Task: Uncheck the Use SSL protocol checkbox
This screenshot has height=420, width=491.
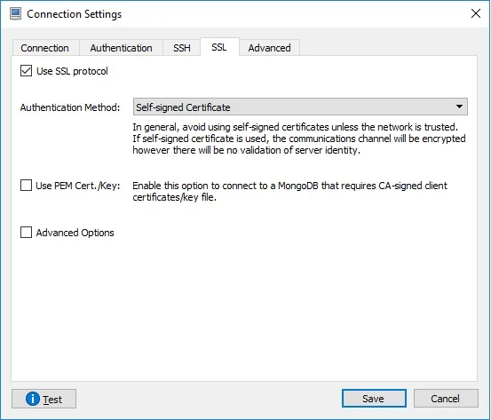Action: 26,71
